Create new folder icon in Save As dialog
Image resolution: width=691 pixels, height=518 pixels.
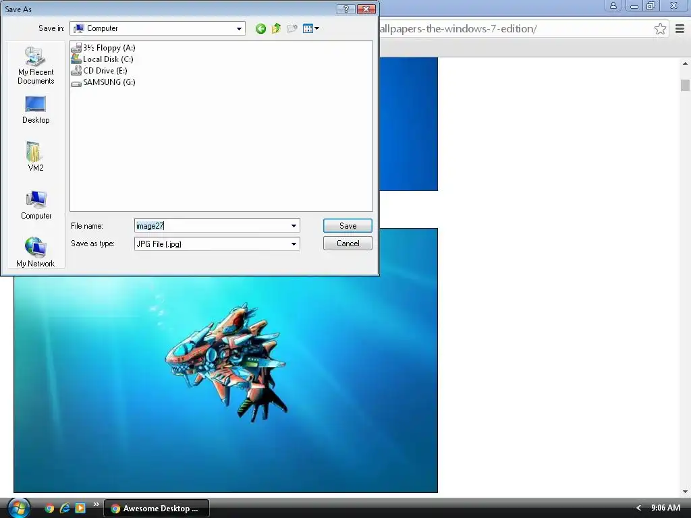tap(292, 28)
